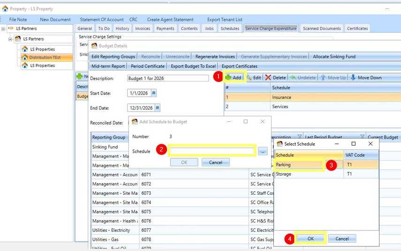Open End Date calendar picker icon
This screenshot has width=401, height=251.
click(158, 108)
